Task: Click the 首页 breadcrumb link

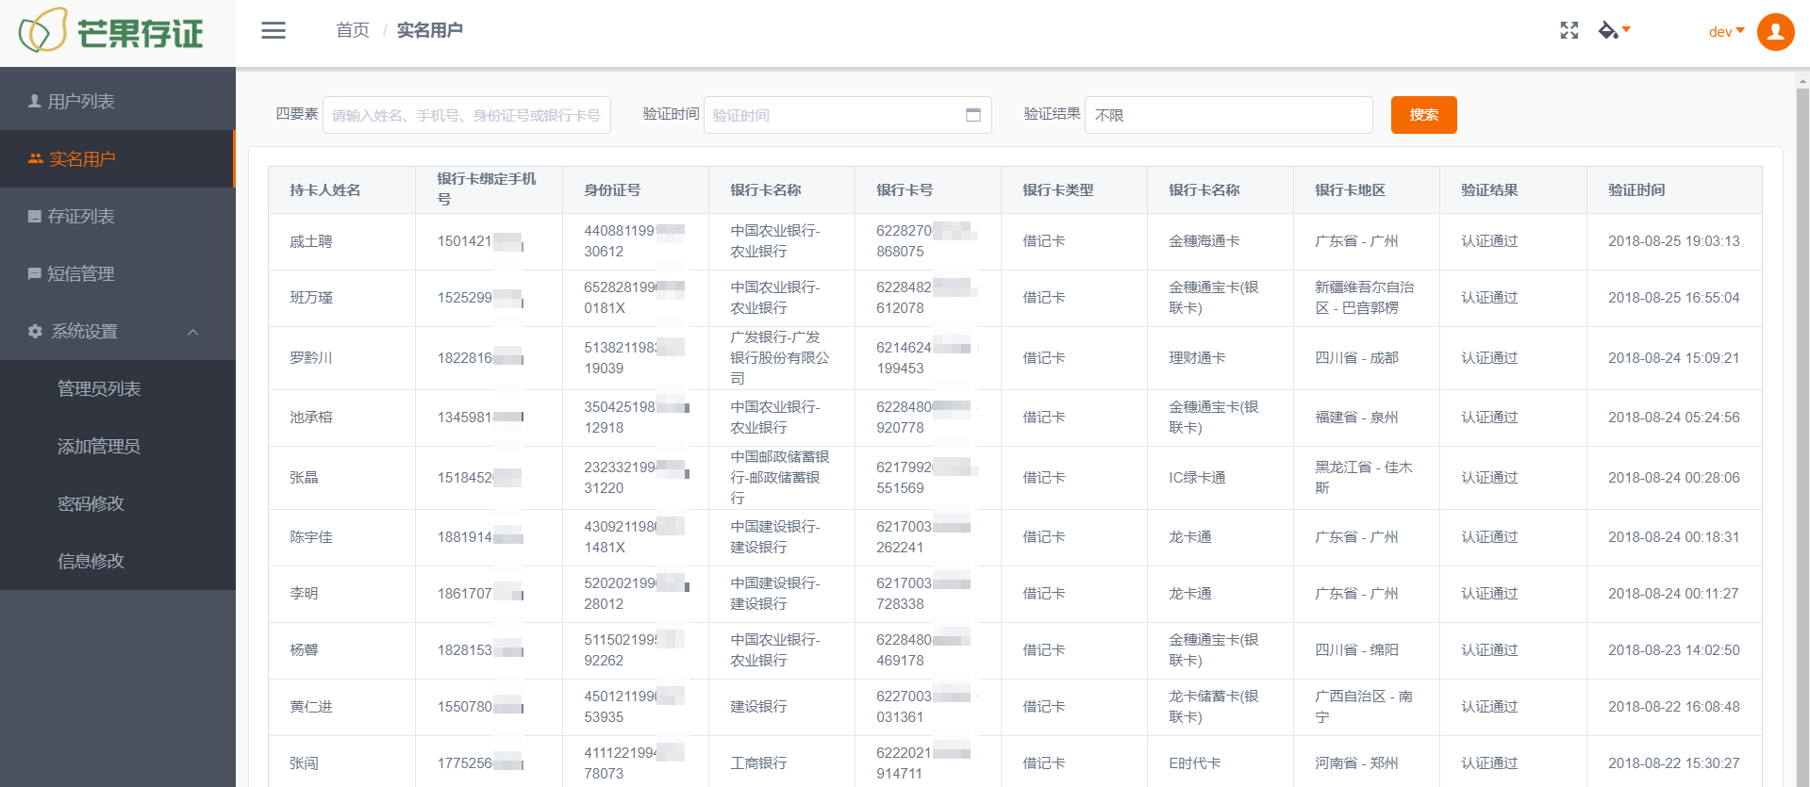Action: (352, 30)
